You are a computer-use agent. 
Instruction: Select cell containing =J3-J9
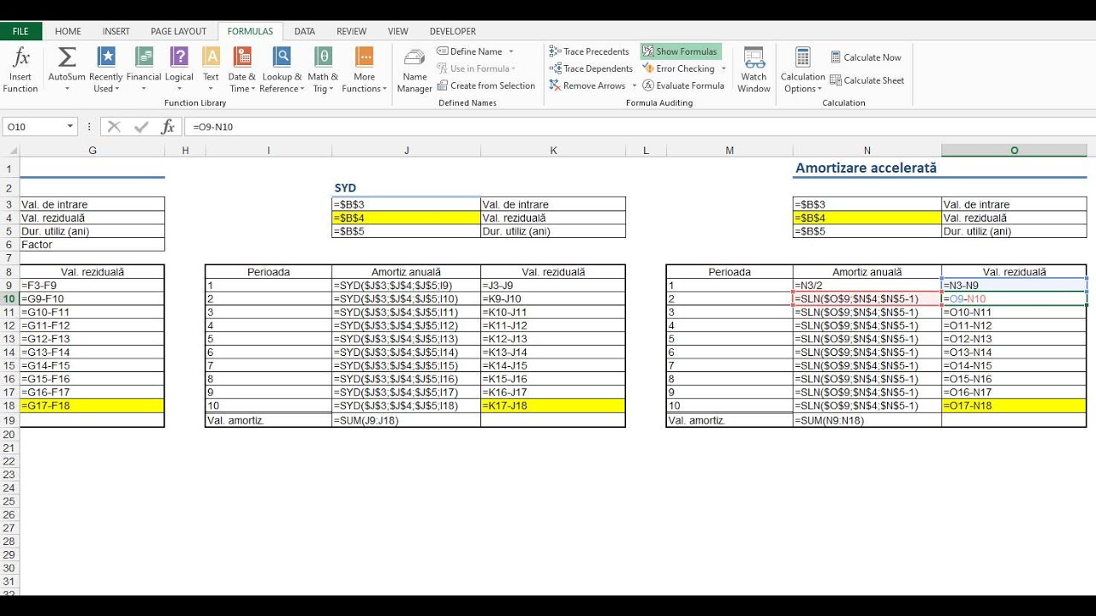click(553, 286)
